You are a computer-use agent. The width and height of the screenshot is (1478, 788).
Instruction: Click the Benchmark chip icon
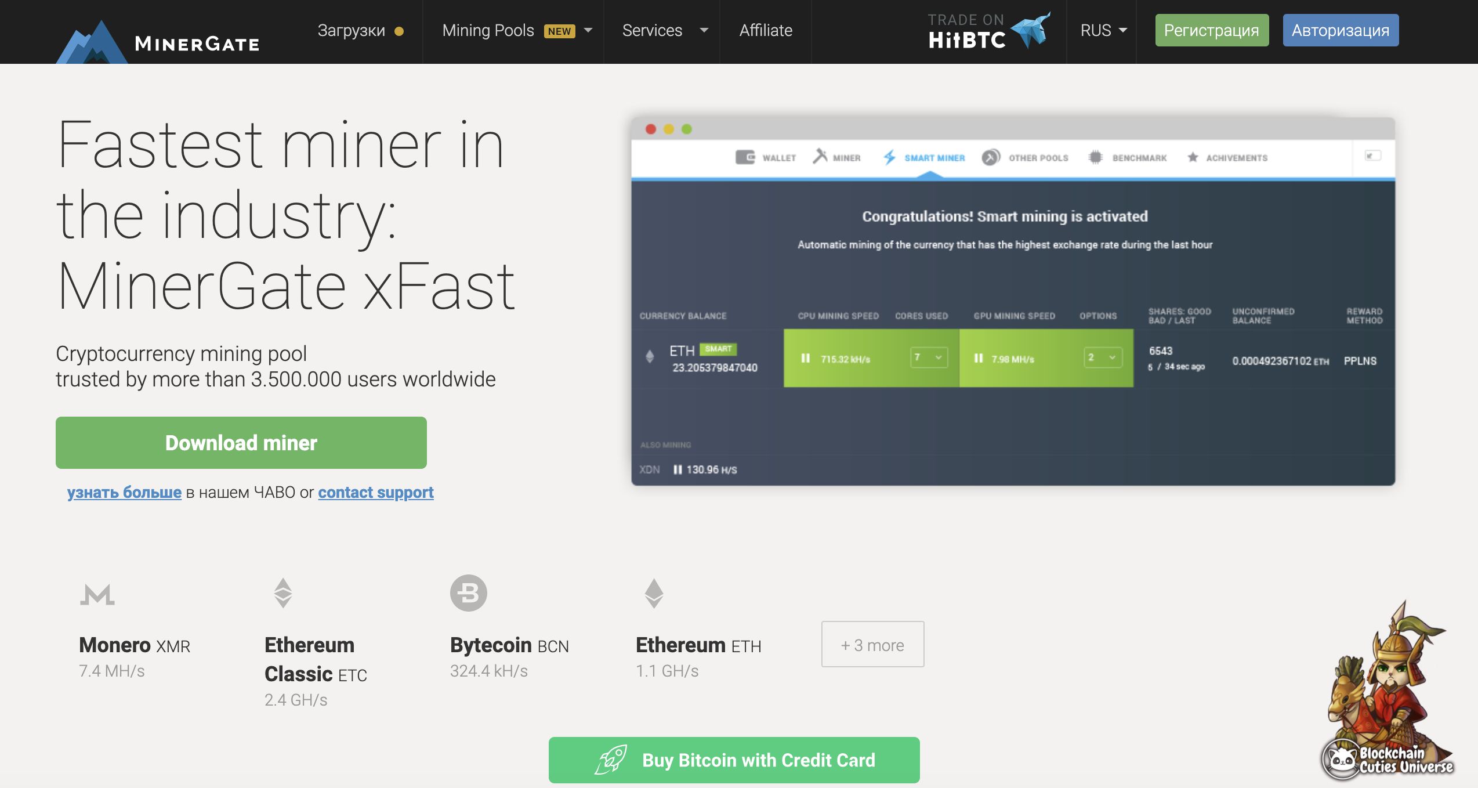point(1095,157)
